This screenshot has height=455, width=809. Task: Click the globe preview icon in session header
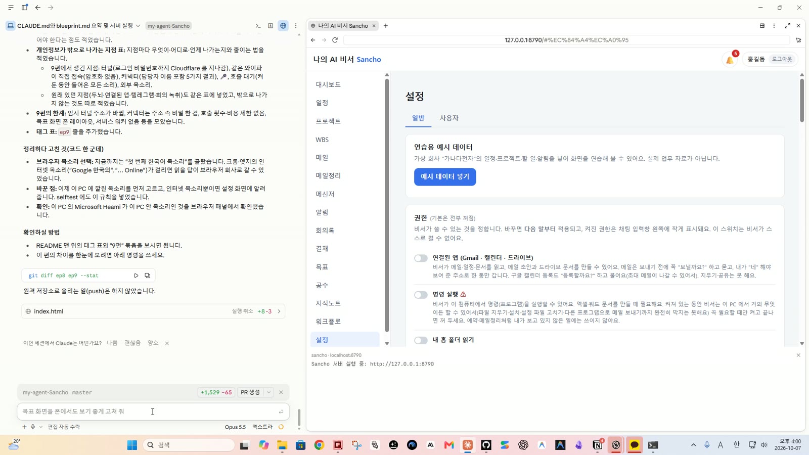click(x=283, y=26)
